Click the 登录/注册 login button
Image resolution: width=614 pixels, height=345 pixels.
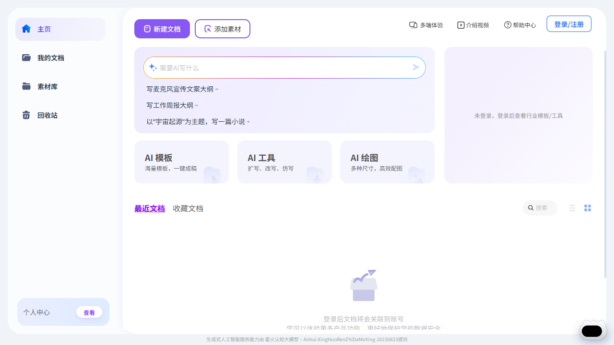pyautogui.click(x=569, y=24)
